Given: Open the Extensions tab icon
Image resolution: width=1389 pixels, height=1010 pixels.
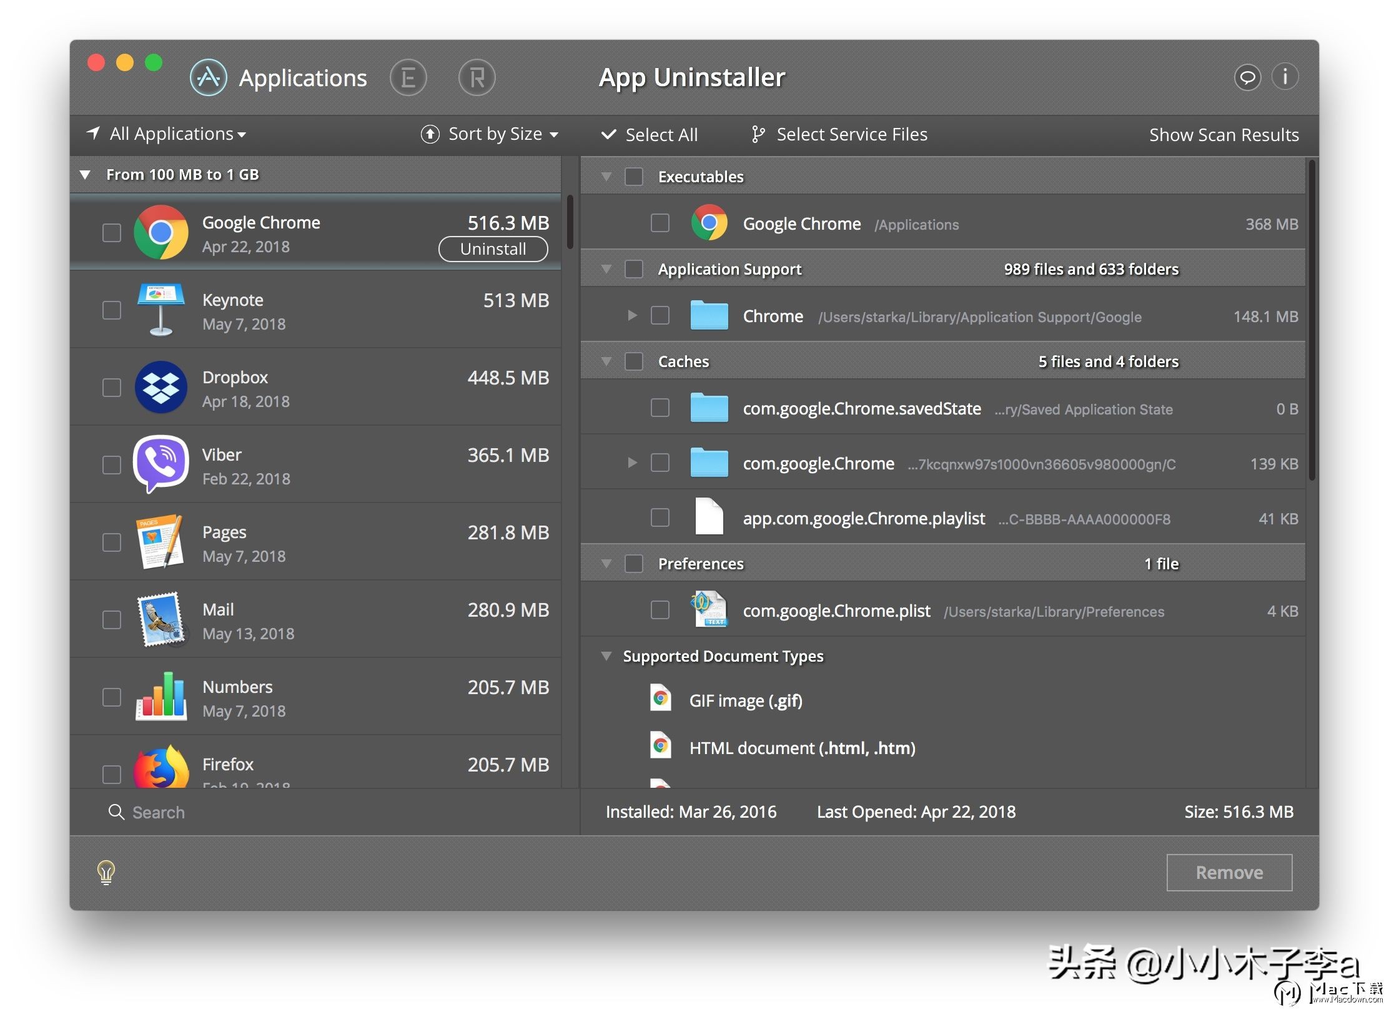Looking at the screenshot, I should pyautogui.click(x=408, y=78).
